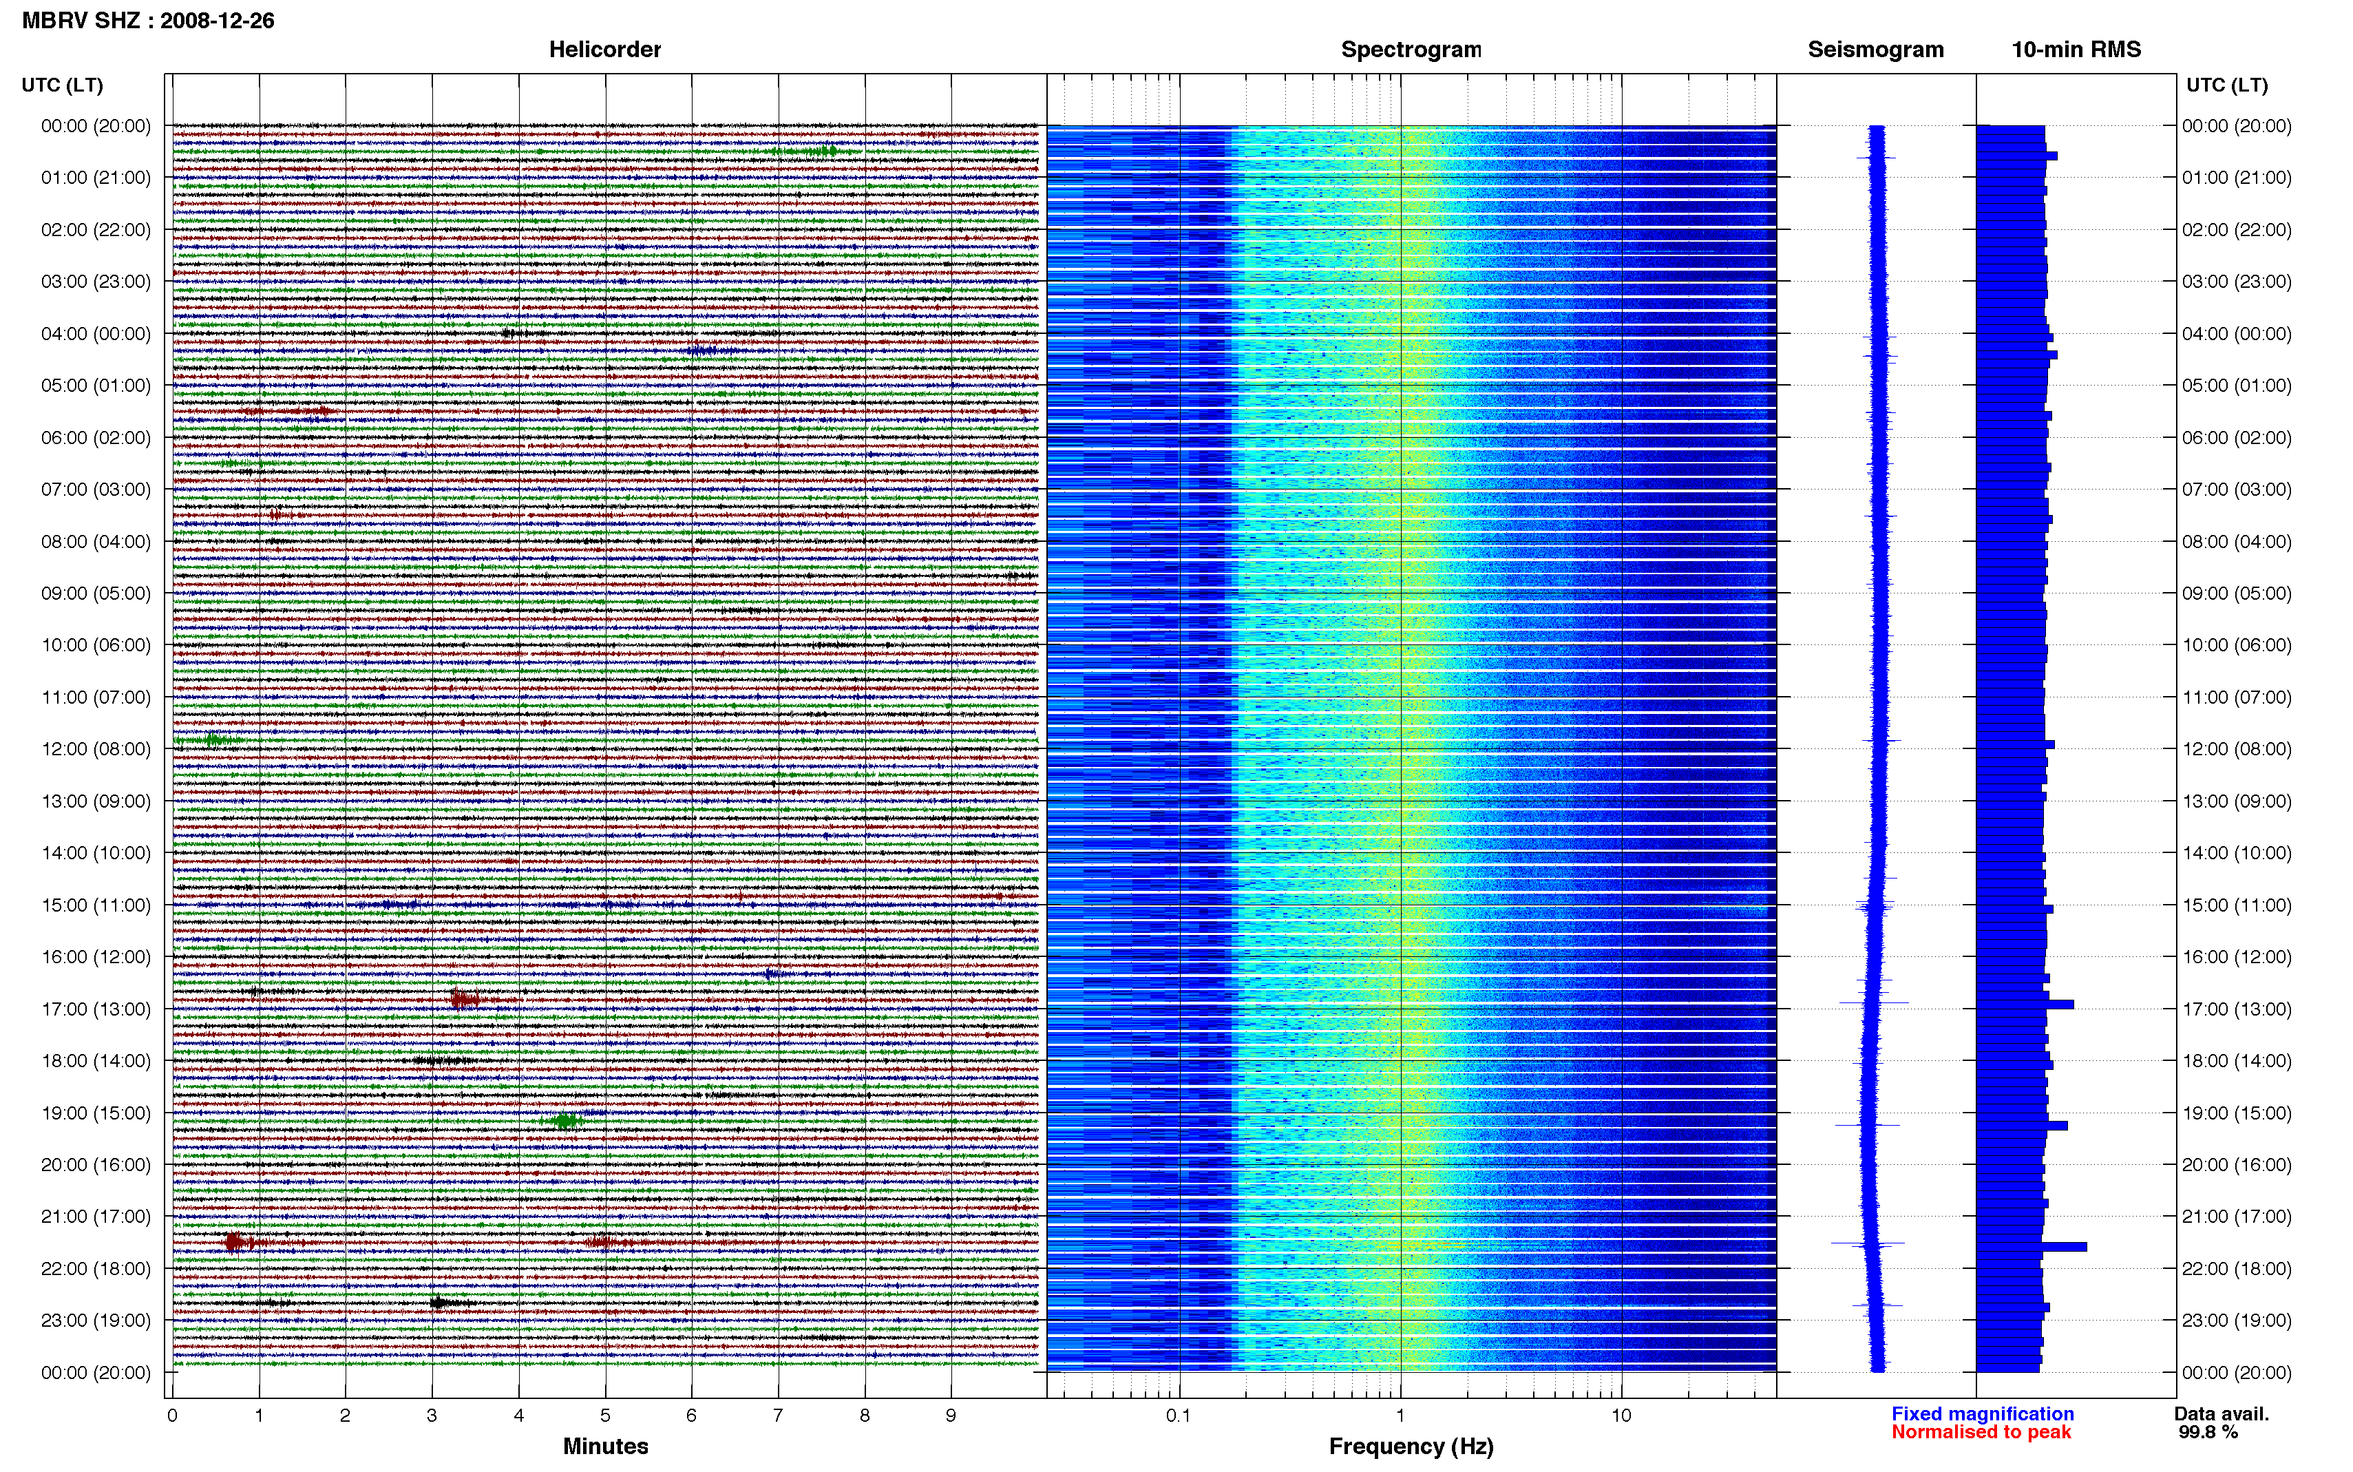Click '15:00 (11:00)' on the helicorder time axis
Screen dimensions: 2353x1472
pos(96,905)
